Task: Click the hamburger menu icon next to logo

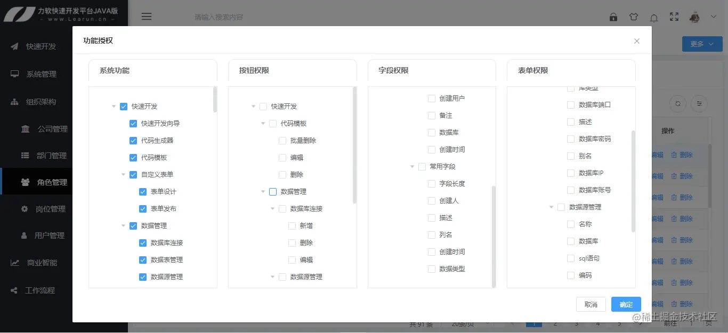Action: click(147, 16)
